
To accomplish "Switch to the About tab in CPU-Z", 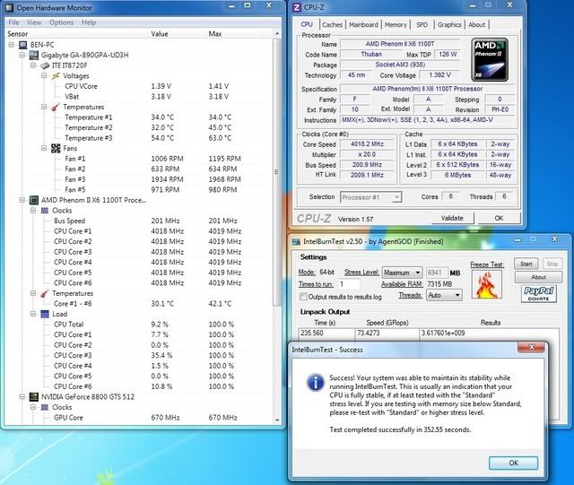I will click(x=476, y=25).
